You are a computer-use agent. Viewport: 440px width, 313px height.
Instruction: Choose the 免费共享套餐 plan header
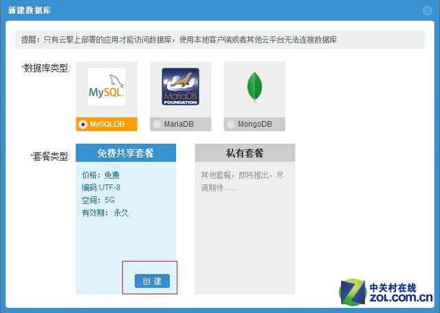[126, 153]
